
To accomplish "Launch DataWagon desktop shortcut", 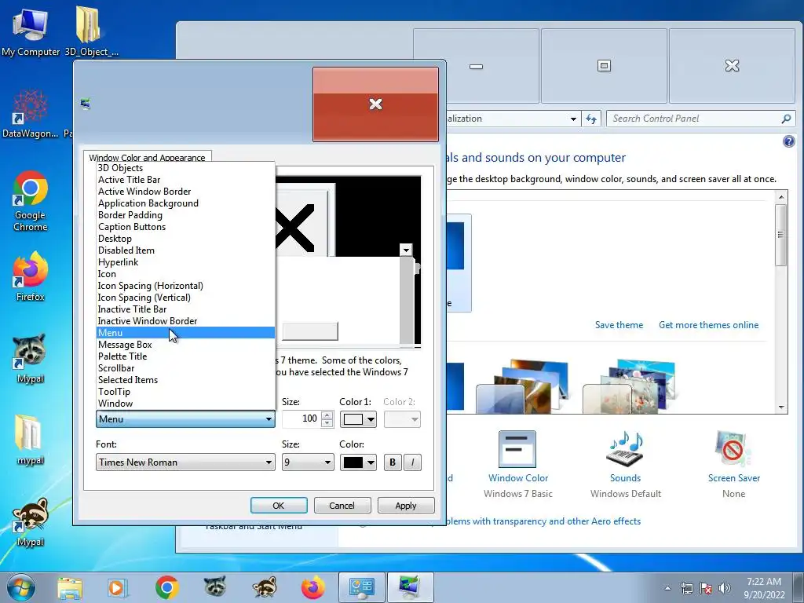I will (31, 114).
